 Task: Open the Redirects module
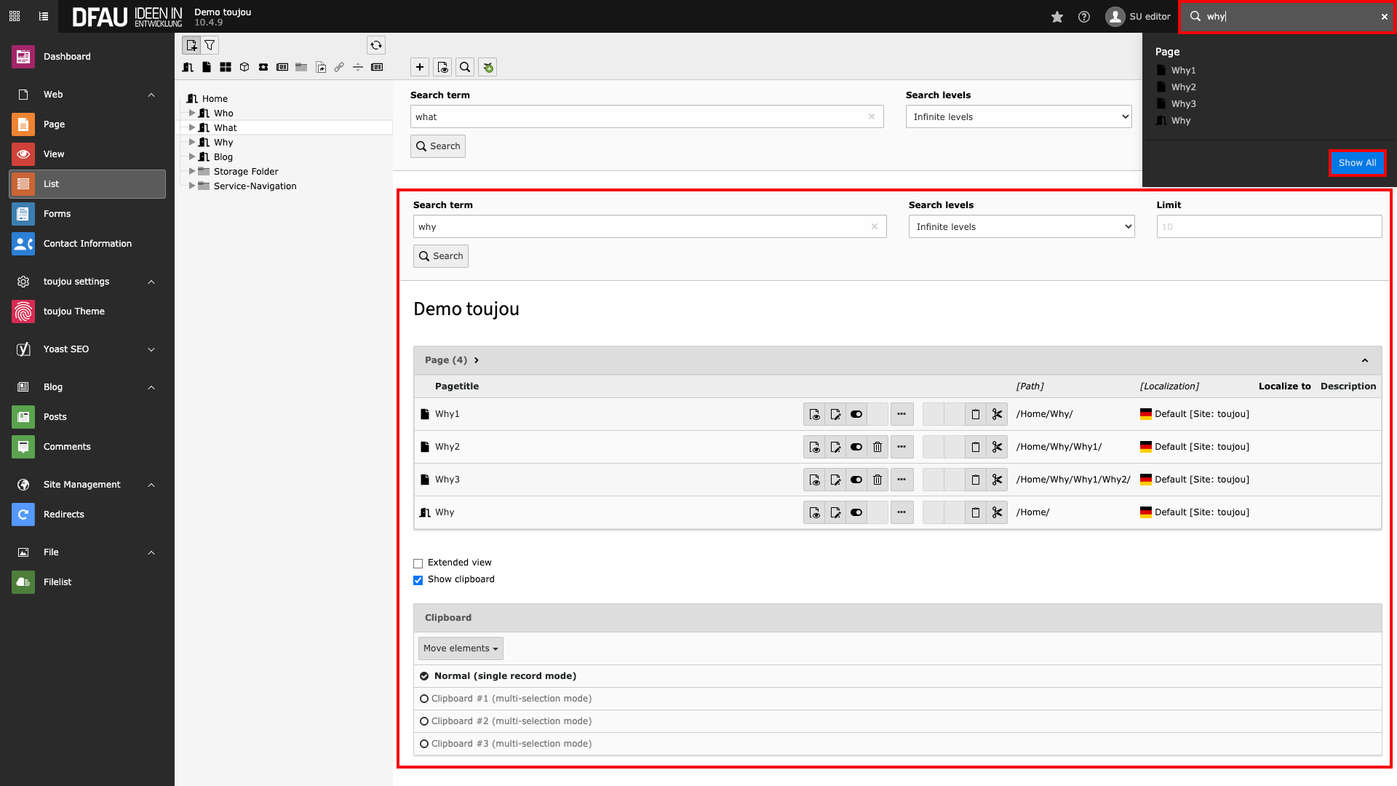point(63,515)
